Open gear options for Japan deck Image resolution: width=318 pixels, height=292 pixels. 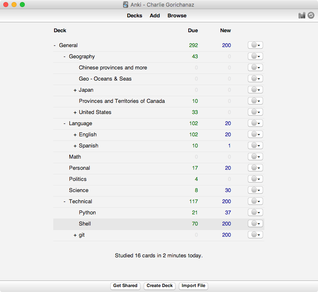pos(255,90)
